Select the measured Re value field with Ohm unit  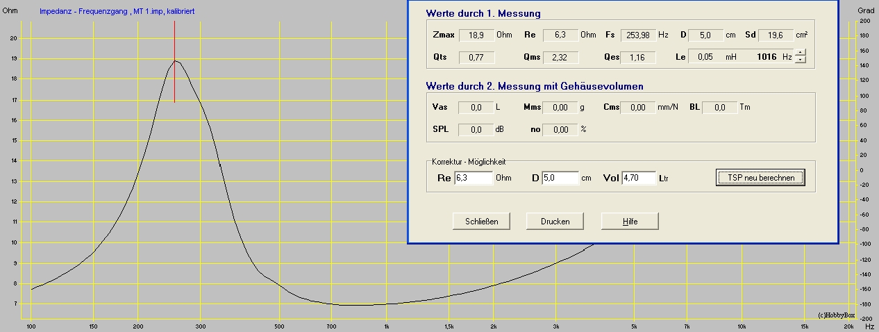click(x=560, y=35)
